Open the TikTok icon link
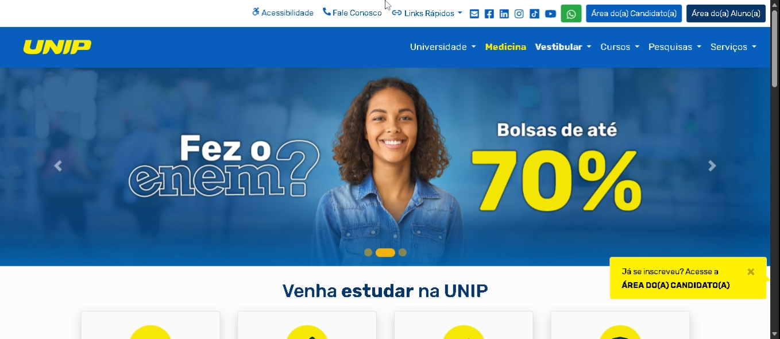The image size is (780, 339). point(535,14)
